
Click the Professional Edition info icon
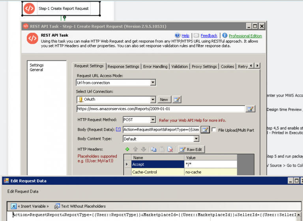(x=224, y=35)
